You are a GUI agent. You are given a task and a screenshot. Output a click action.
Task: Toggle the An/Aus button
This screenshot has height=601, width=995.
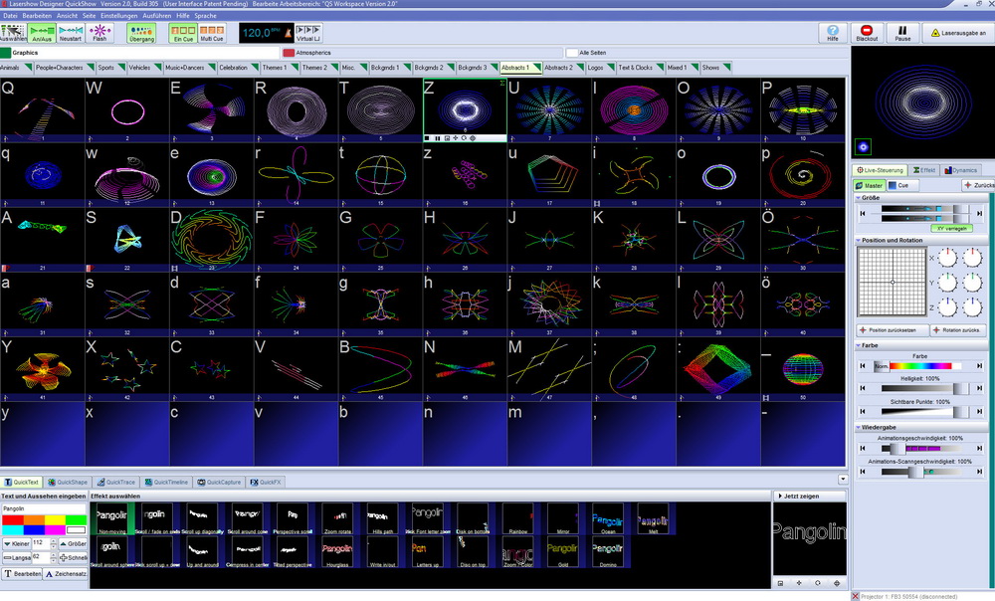click(x=42, y=33)
